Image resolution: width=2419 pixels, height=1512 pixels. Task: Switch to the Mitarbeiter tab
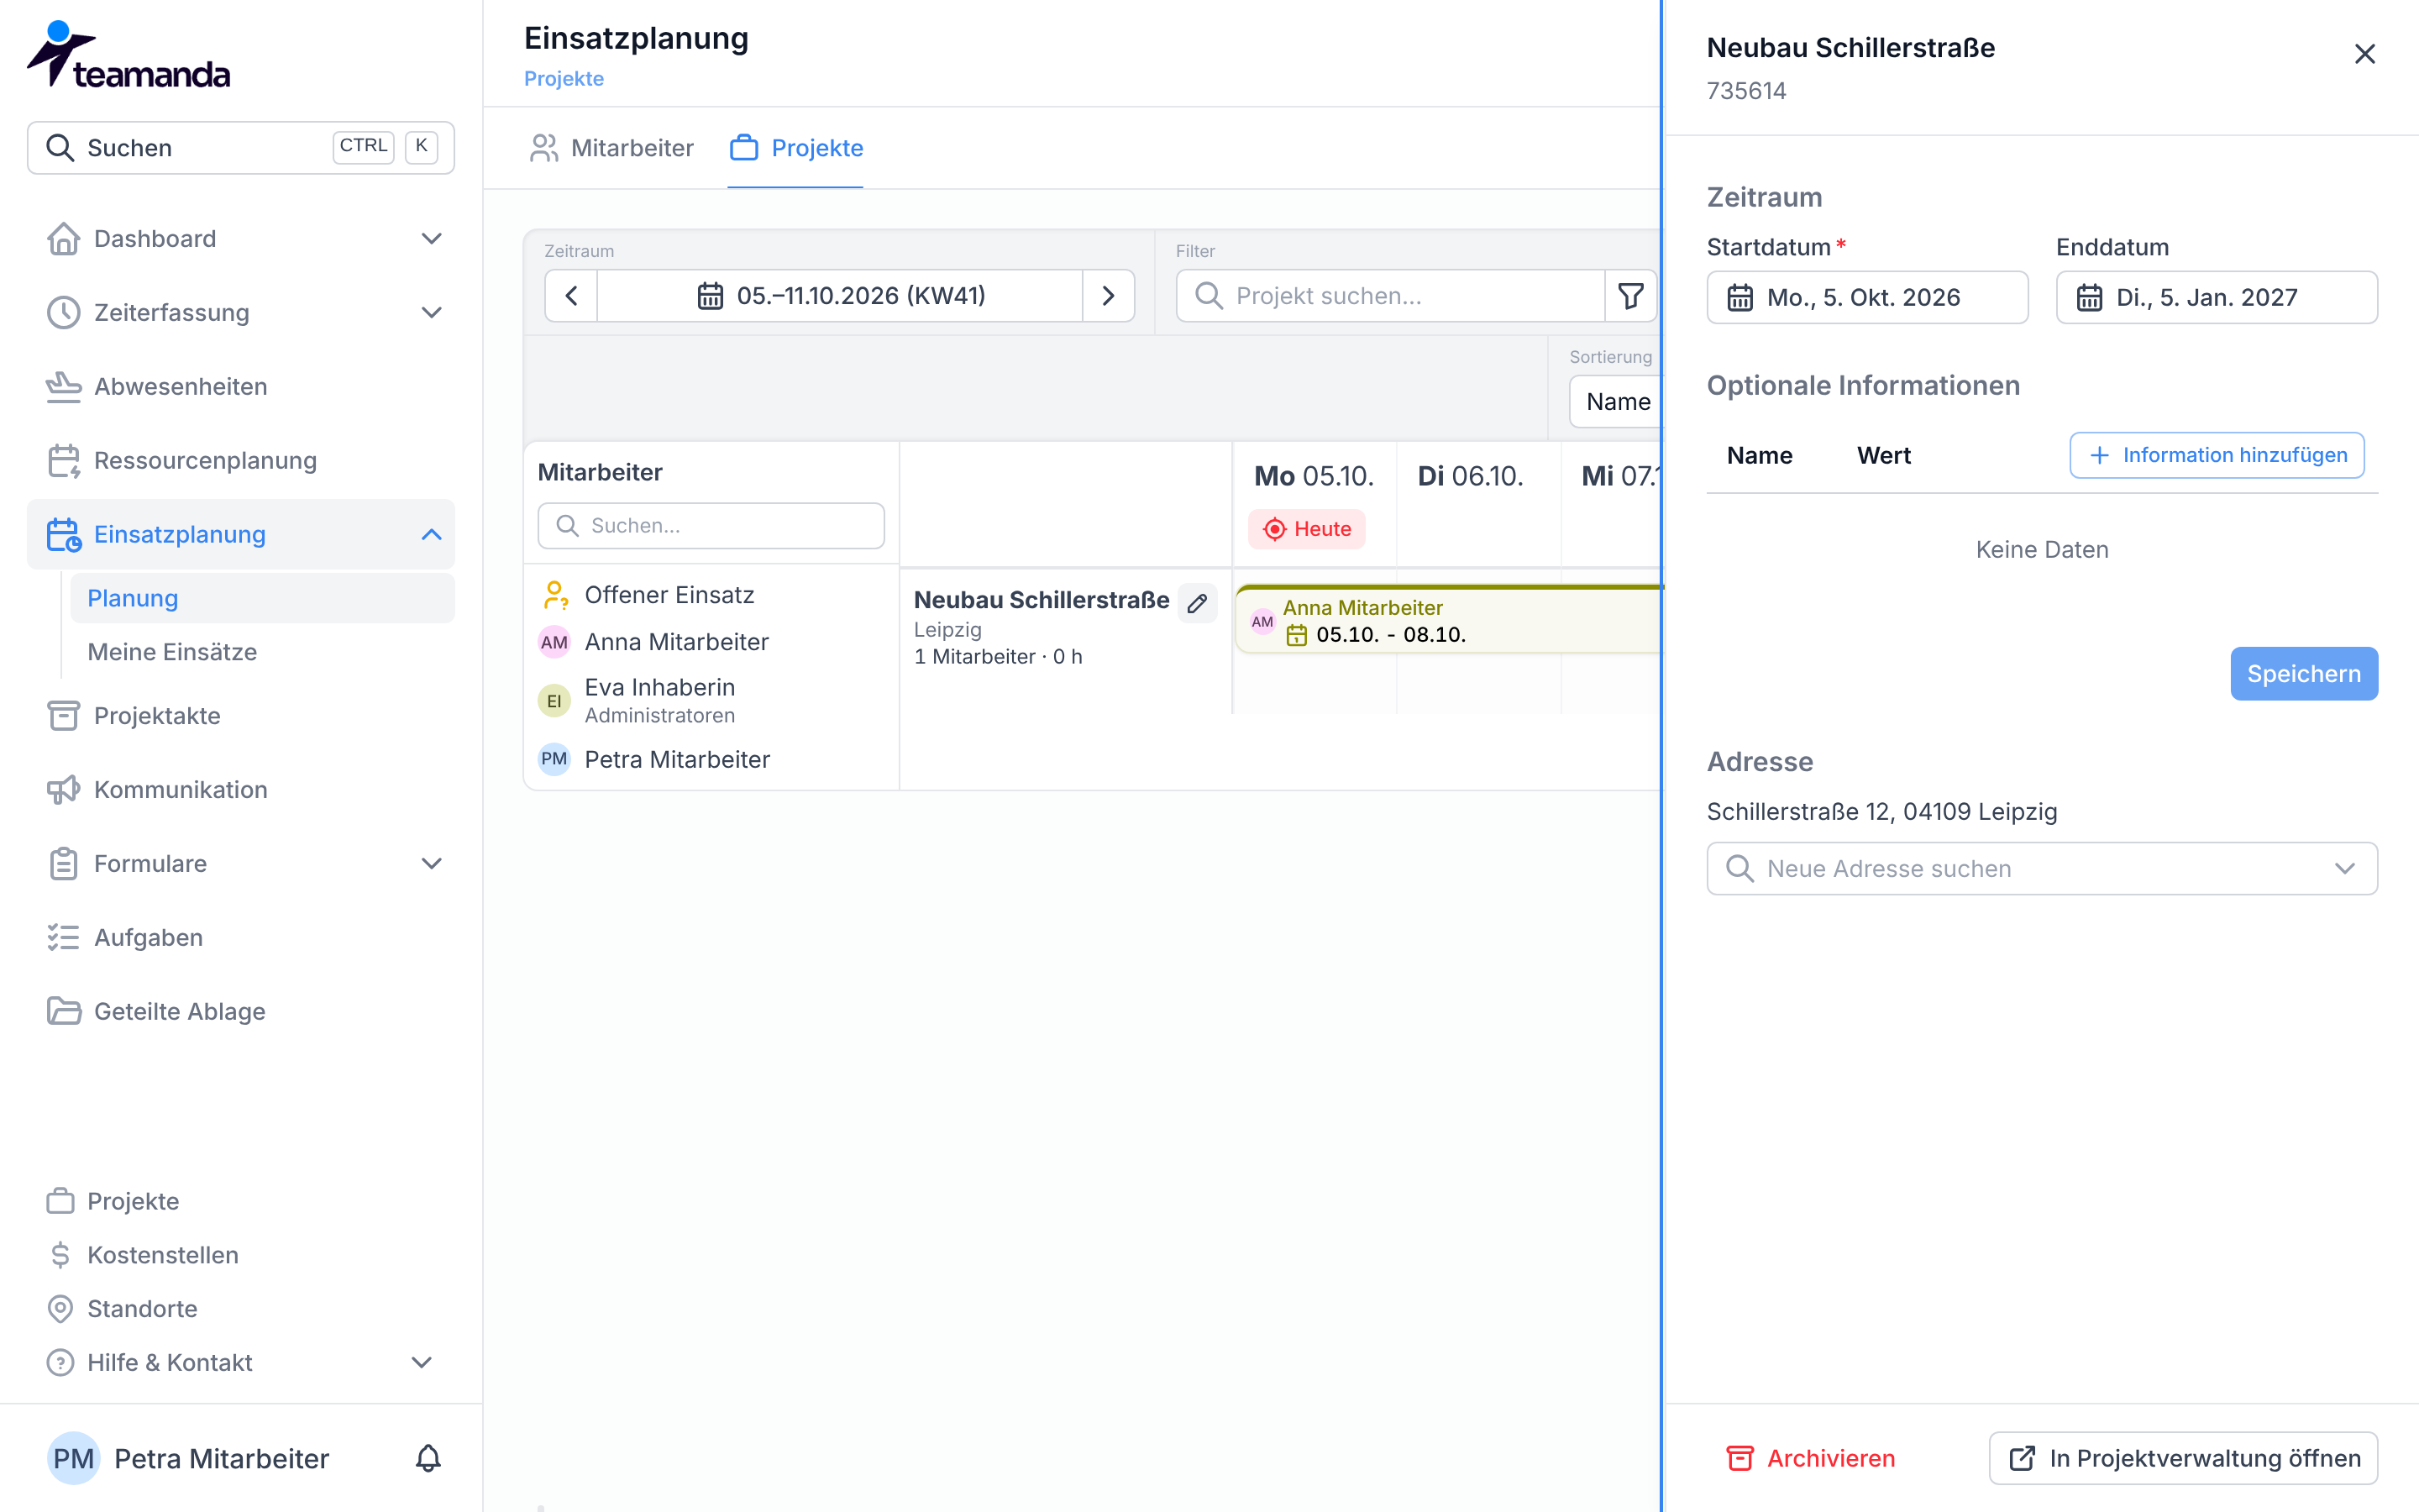[x=611, y=148]
